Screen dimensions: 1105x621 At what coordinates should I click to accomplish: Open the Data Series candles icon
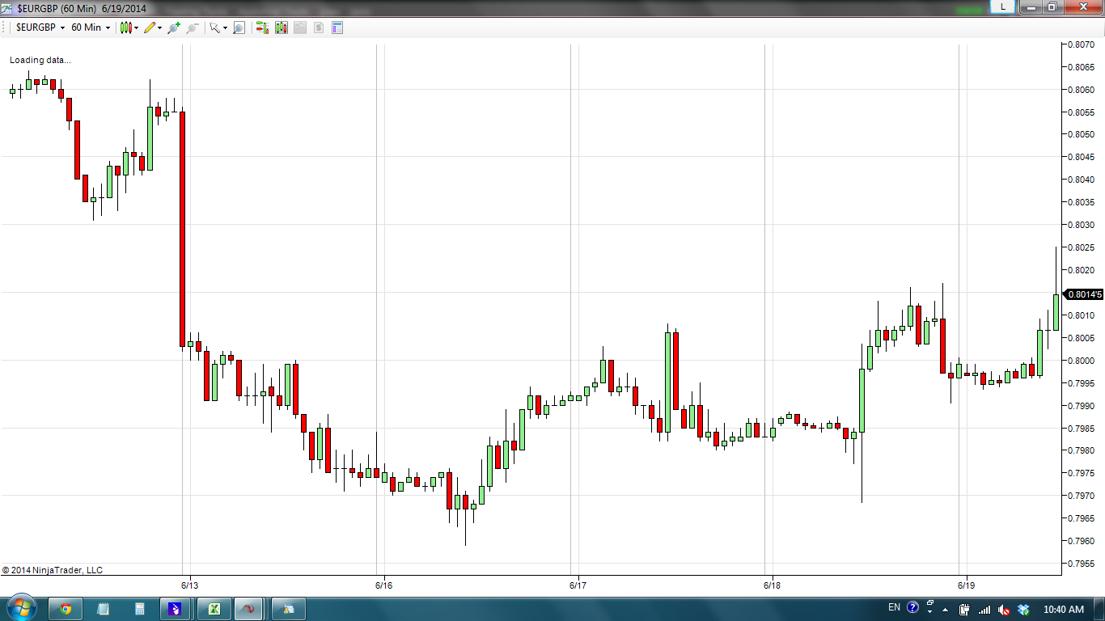coord(282,27)
